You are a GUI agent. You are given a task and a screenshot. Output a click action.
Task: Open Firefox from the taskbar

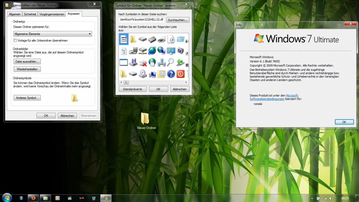click(33, 198)
